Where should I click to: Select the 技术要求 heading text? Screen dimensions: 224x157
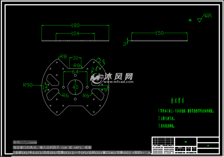[178, 101]
